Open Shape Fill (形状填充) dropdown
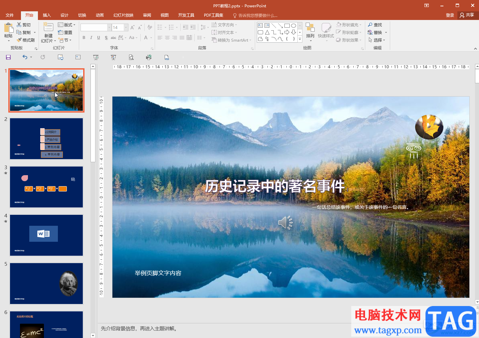 349,25
